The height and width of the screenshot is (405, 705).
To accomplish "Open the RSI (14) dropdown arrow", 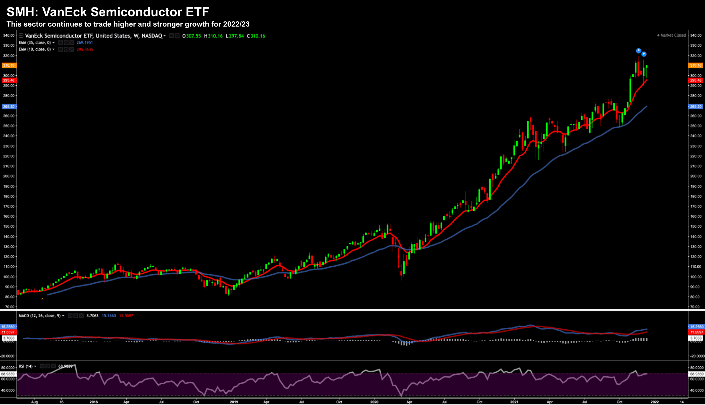I will click(x=35, y=366).
